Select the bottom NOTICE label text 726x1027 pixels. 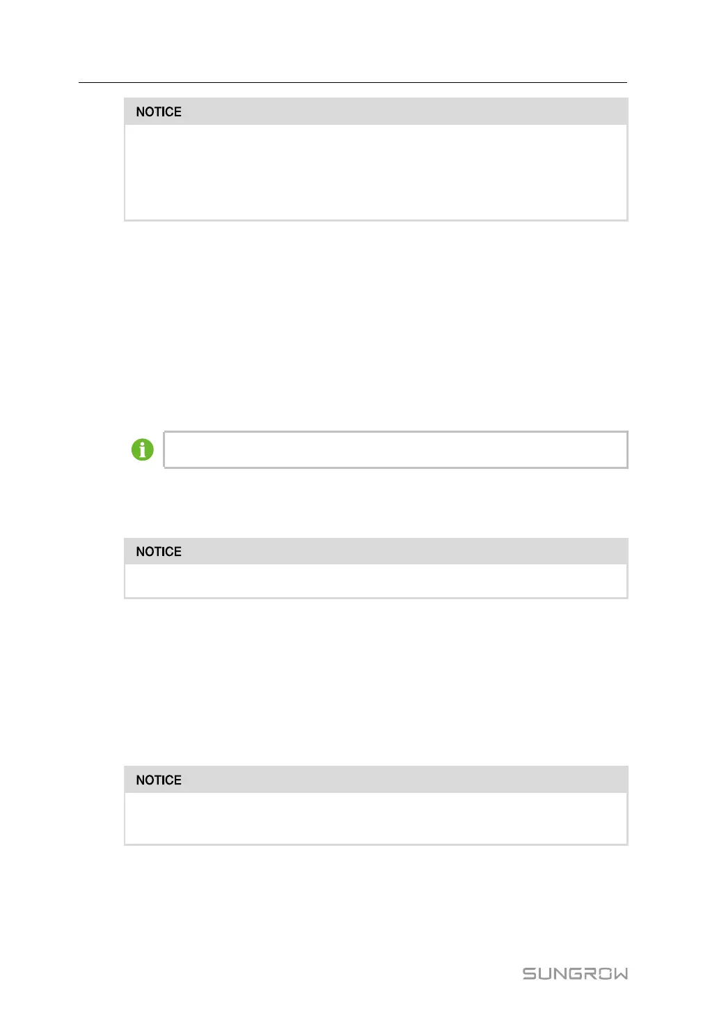(159, 780)
